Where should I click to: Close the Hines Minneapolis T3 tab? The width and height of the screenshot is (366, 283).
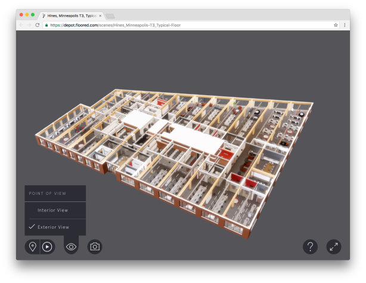pos(100,15)
